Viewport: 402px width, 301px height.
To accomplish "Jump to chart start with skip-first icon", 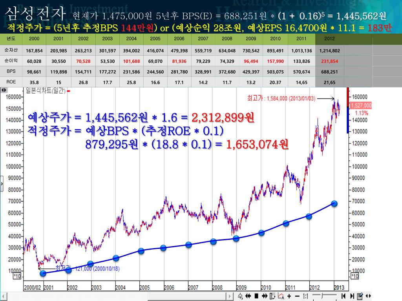I will (x=343, y=296).
